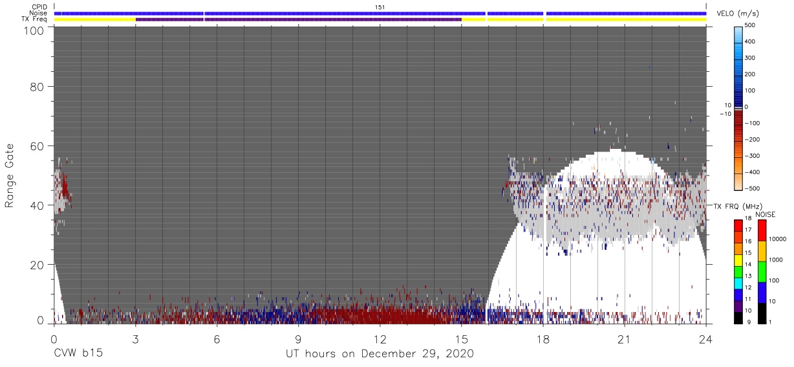Click the green segment of TX FRQ legend

tap(738, 271)
